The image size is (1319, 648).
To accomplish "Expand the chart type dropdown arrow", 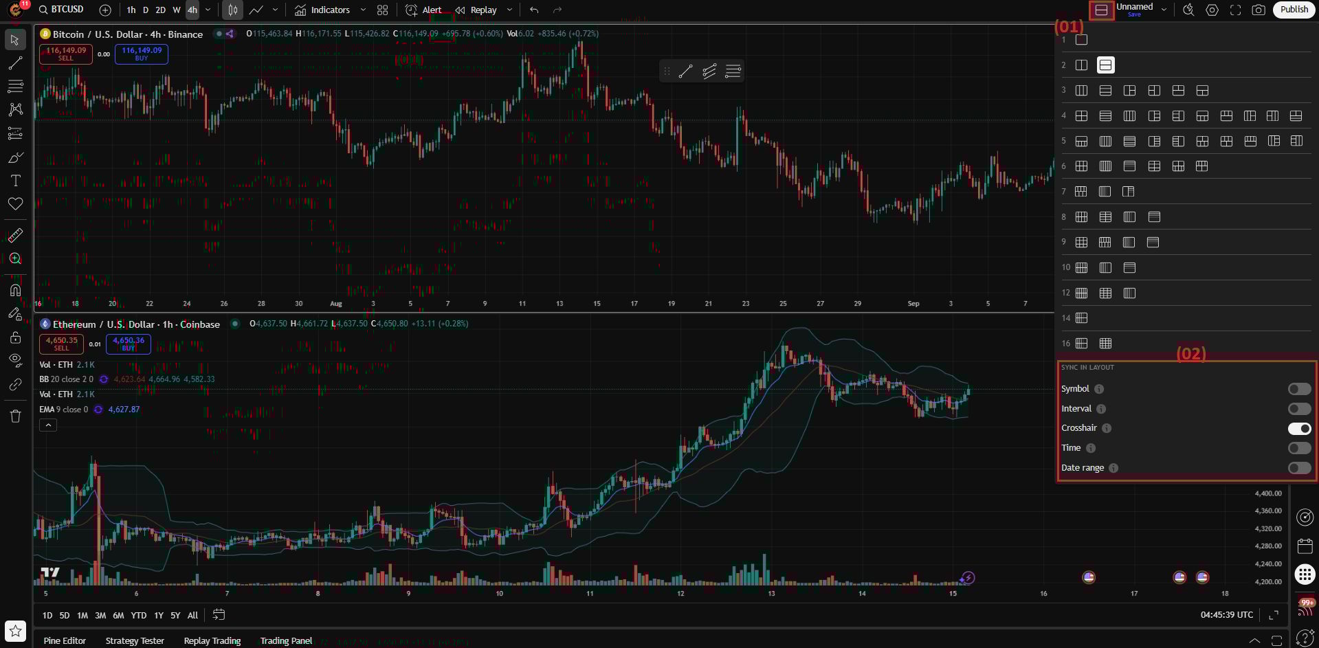I will point(275,10).
